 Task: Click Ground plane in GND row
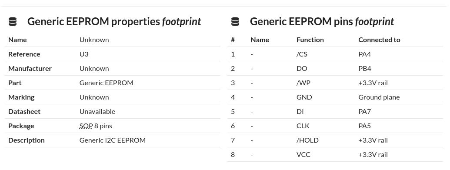point(379,97)
